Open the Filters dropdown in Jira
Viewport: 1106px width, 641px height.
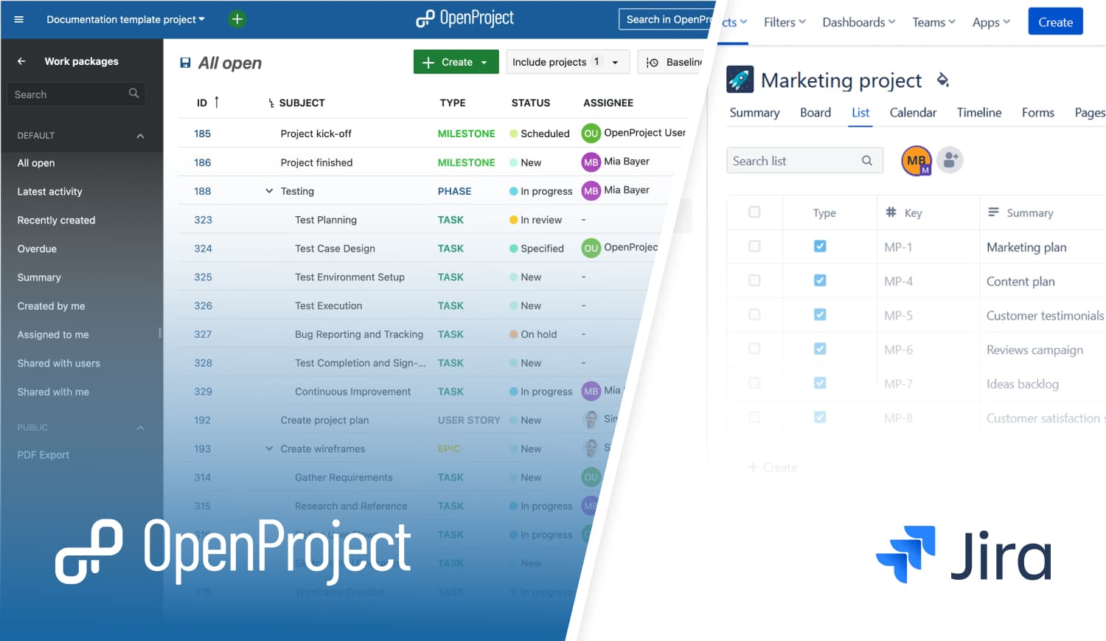click(784, 22)
